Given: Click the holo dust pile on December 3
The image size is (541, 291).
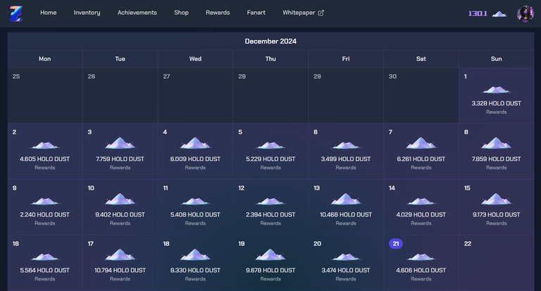Looking at the screenshot, I should 120,143.
